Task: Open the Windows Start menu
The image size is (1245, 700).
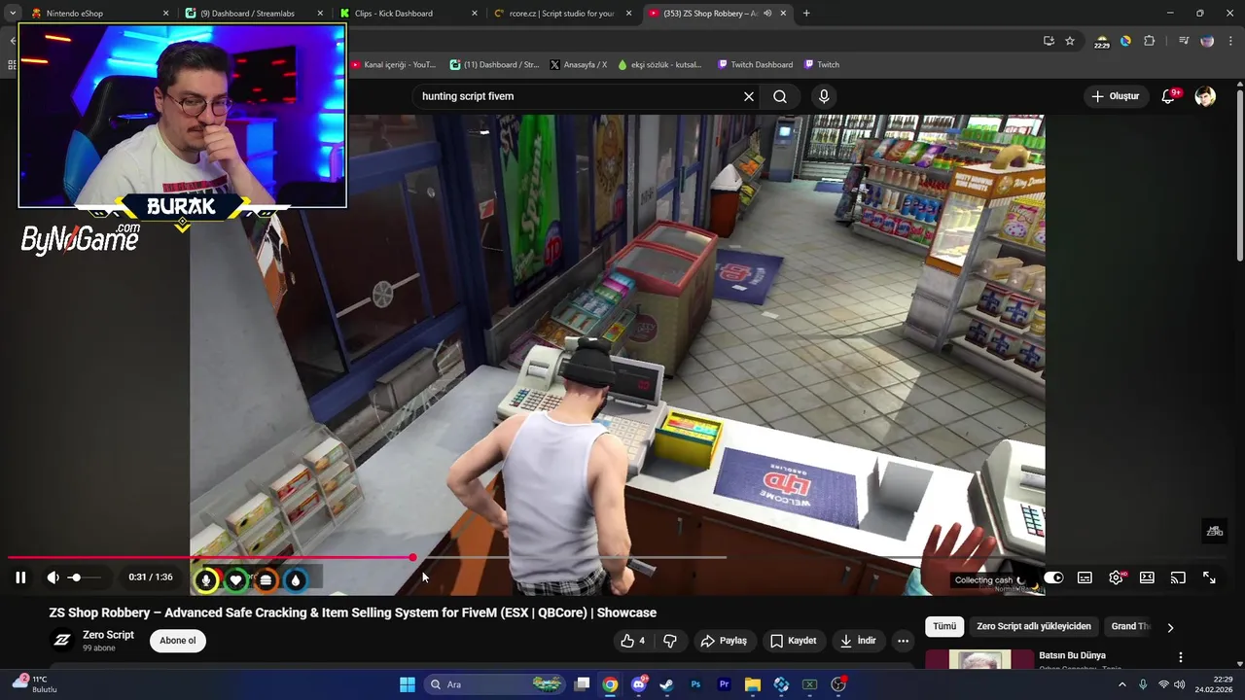Action: click(x=408, y=684)
